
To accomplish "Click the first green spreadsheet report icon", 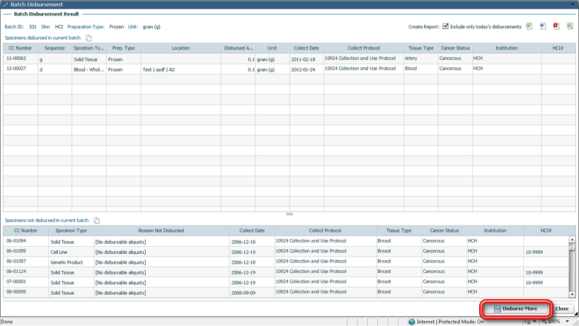I will tap(529, 26).
